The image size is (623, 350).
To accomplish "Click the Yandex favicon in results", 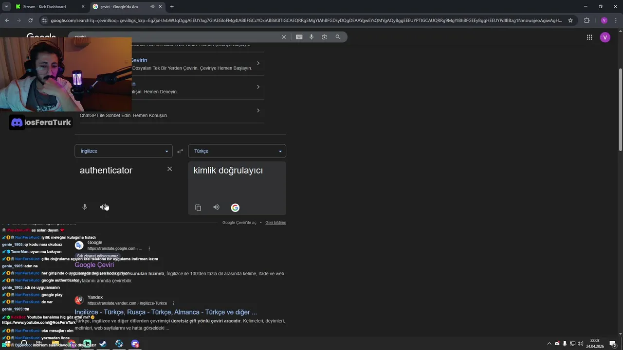I will point(79,300).
